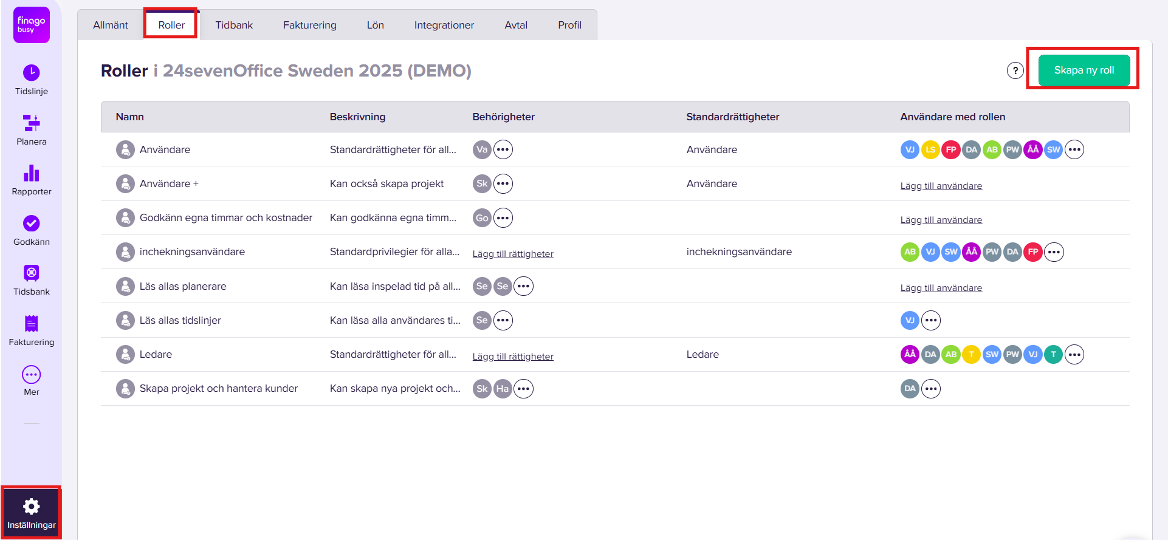Click role name 'Skapa projekt och hantera kunder'
This screenshot has width=1168, height=540.
219,389
